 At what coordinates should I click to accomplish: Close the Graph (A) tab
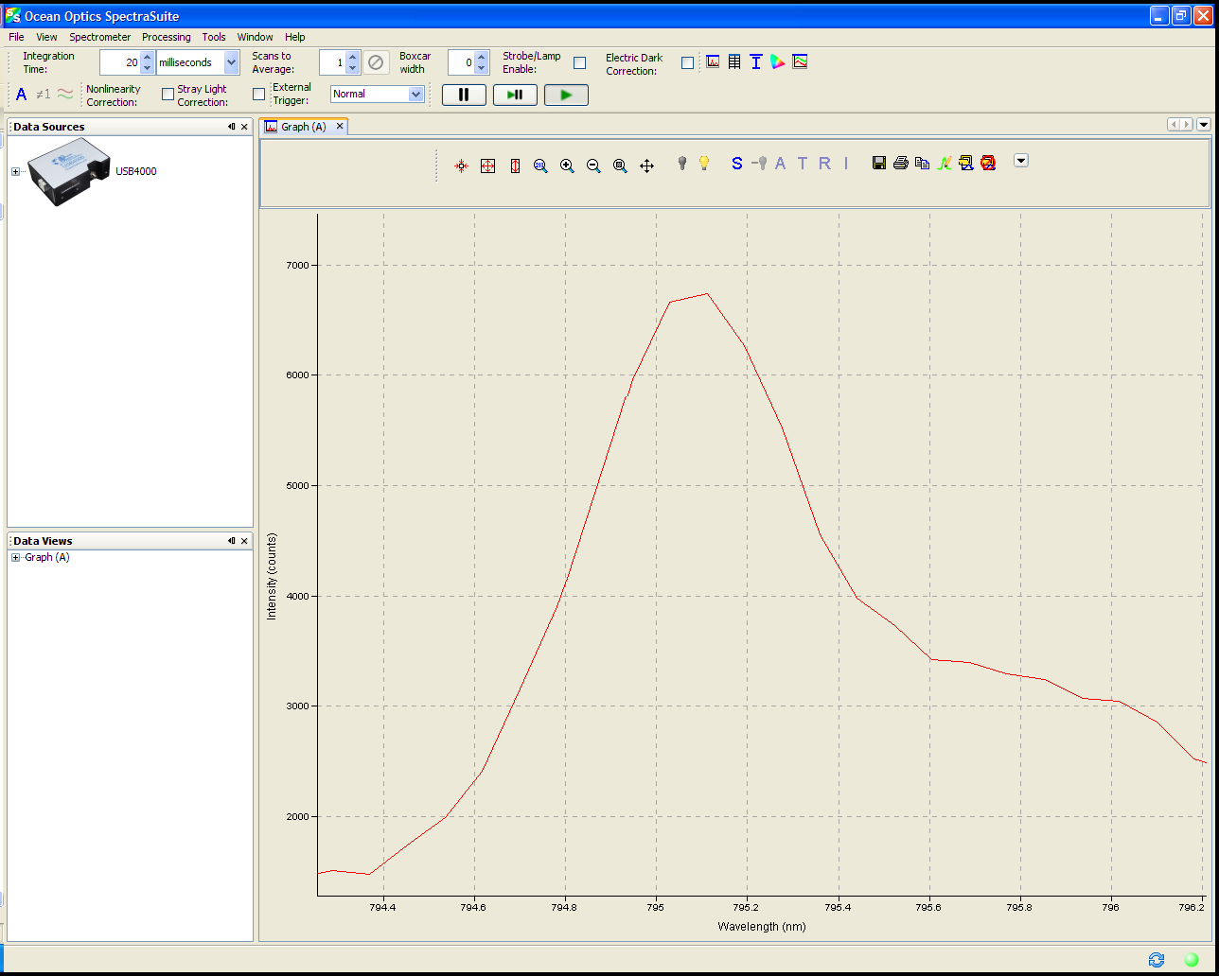click(x=341, y=126)
